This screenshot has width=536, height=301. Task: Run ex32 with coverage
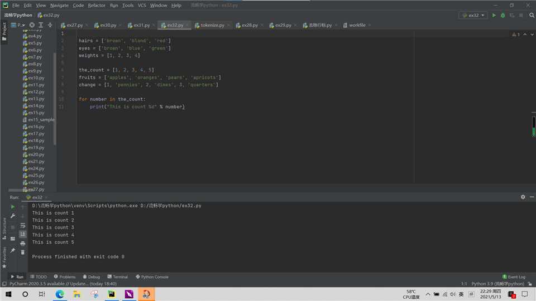pyautogui.click(x=512, y=16)
